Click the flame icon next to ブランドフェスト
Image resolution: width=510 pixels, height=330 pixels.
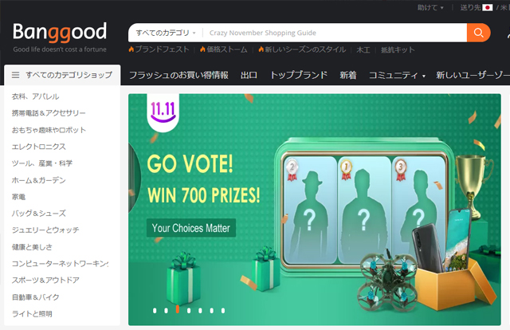click(x=131, y=49)
